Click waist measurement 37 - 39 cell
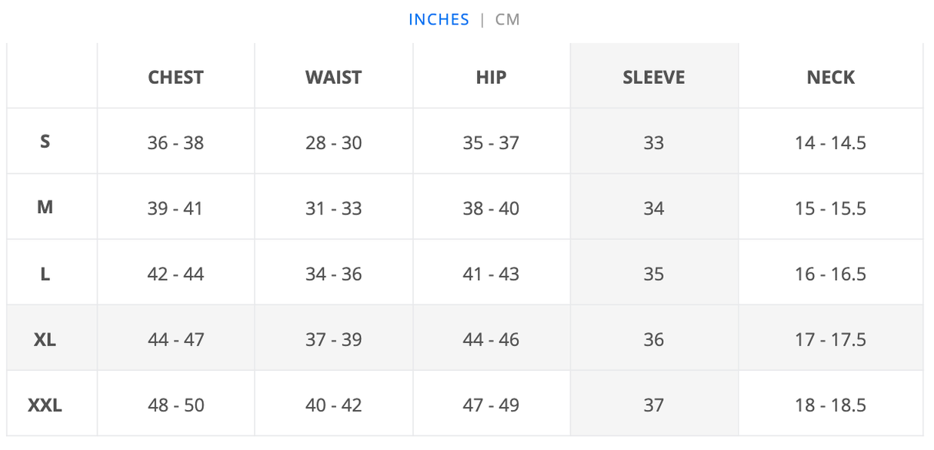The image size is (934, 450). pyautogui.click(x=333, y=339)
